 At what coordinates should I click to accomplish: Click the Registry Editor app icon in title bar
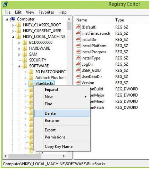(x=5, y=4)
